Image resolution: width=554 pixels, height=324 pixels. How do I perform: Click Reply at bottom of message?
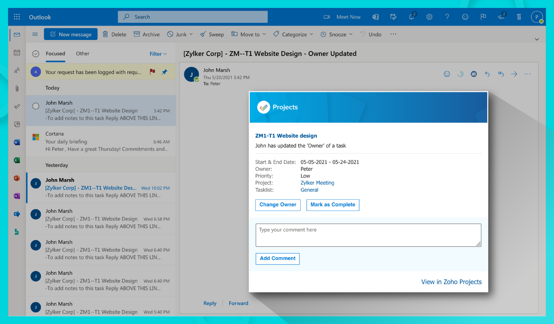(210, 303)
